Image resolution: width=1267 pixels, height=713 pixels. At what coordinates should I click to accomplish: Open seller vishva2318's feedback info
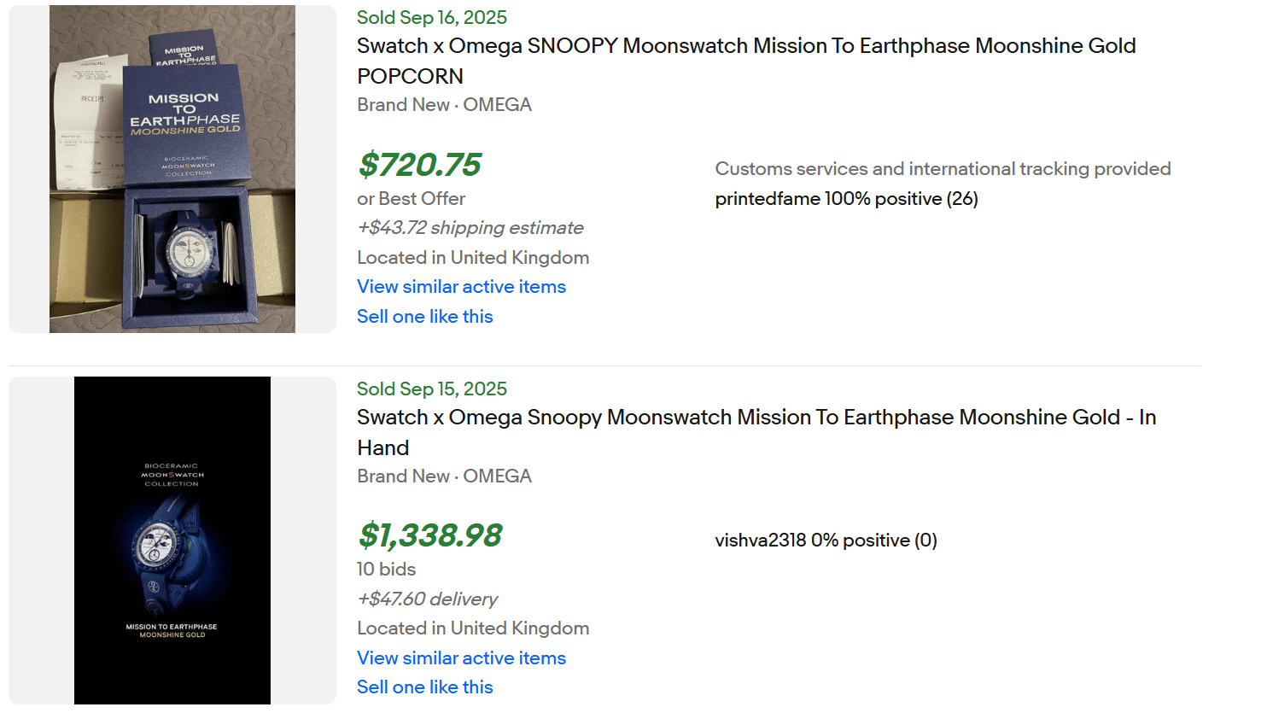825,541
